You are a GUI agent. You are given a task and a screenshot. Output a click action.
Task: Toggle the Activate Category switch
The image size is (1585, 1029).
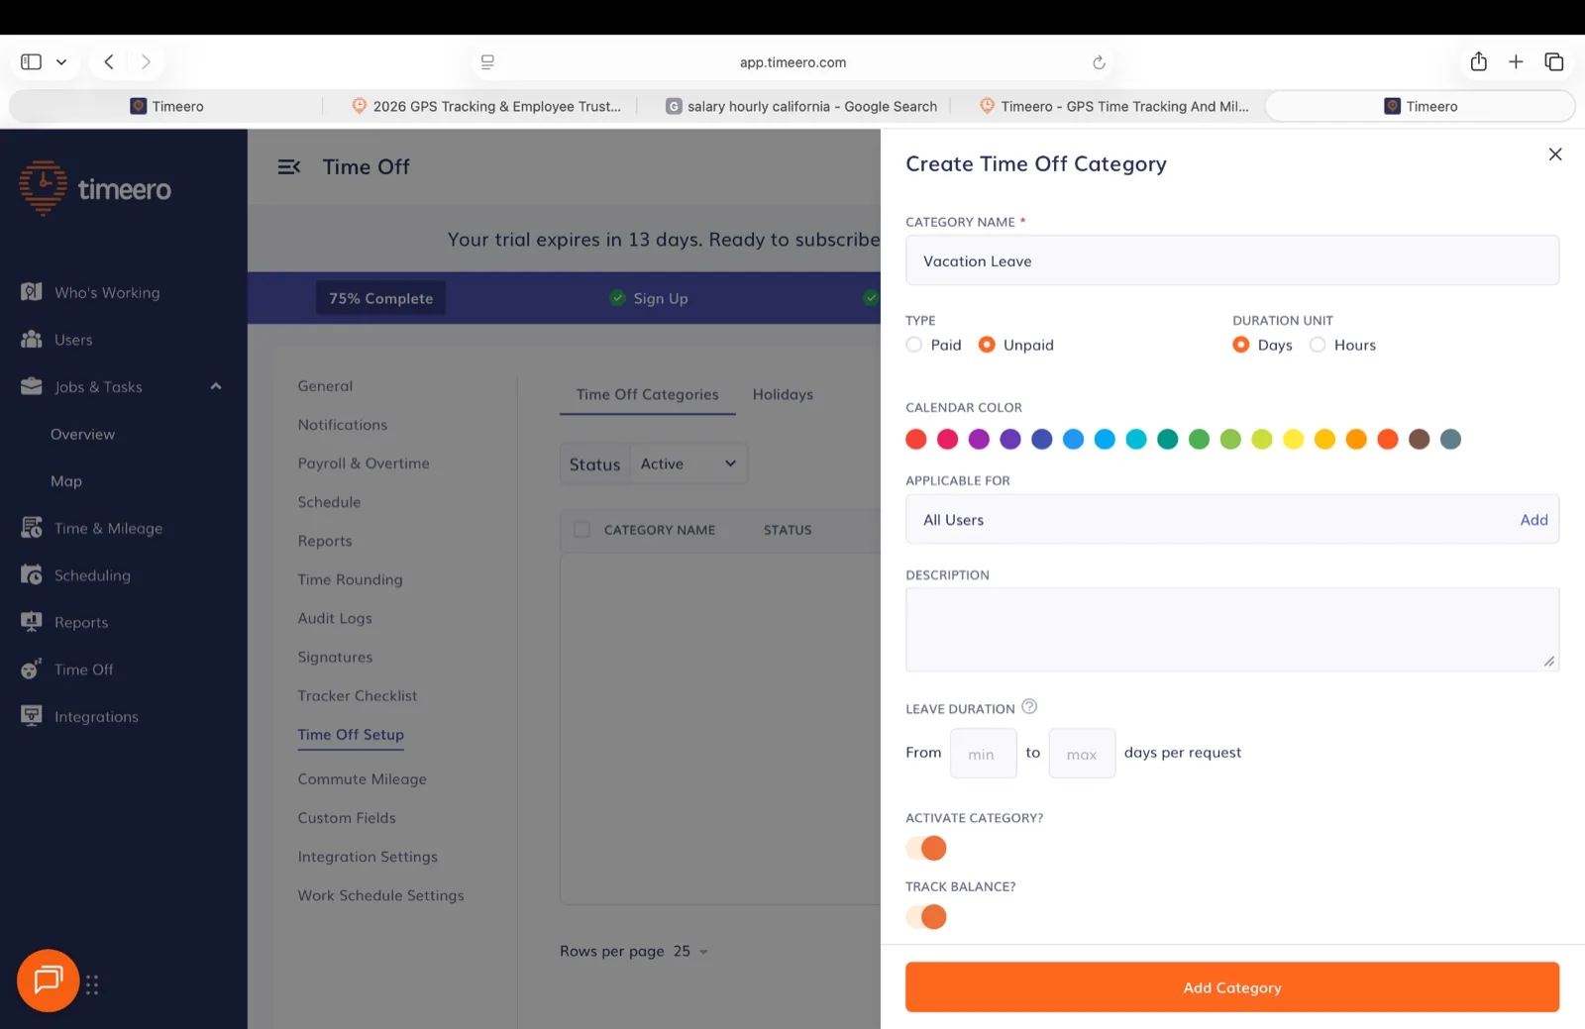click(927, 848)
